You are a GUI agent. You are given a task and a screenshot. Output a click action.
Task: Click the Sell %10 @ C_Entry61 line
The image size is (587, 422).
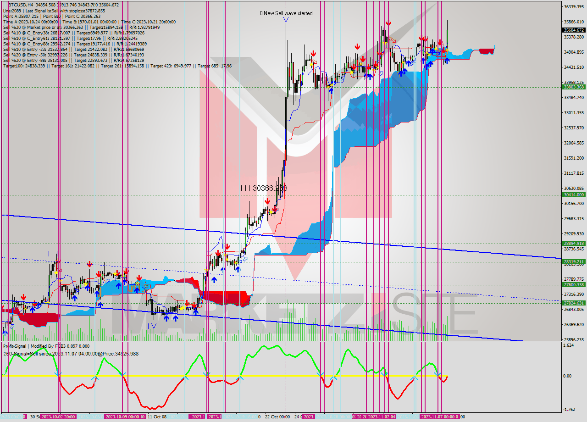[x=71, y=39]
